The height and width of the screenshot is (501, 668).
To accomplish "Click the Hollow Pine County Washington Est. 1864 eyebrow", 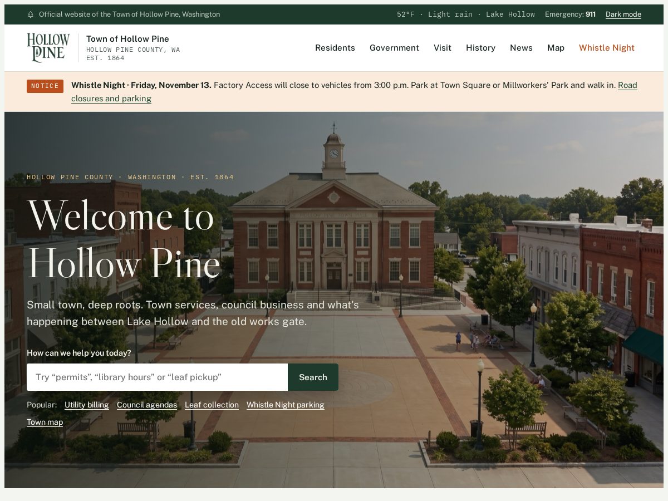I will point(130,177).
